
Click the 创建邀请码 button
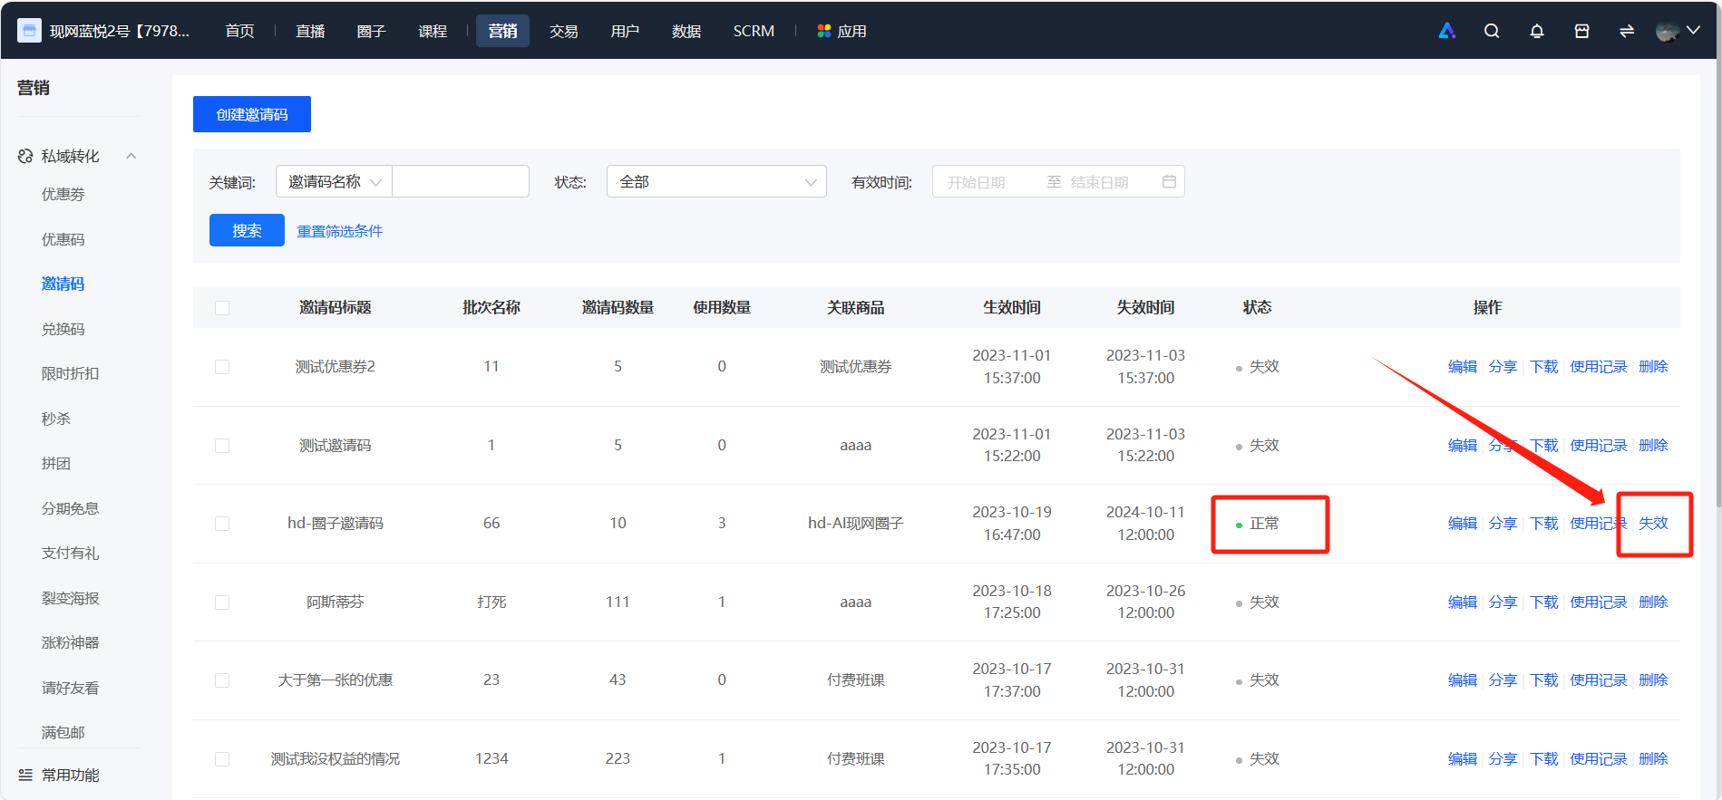coord(252,114)
